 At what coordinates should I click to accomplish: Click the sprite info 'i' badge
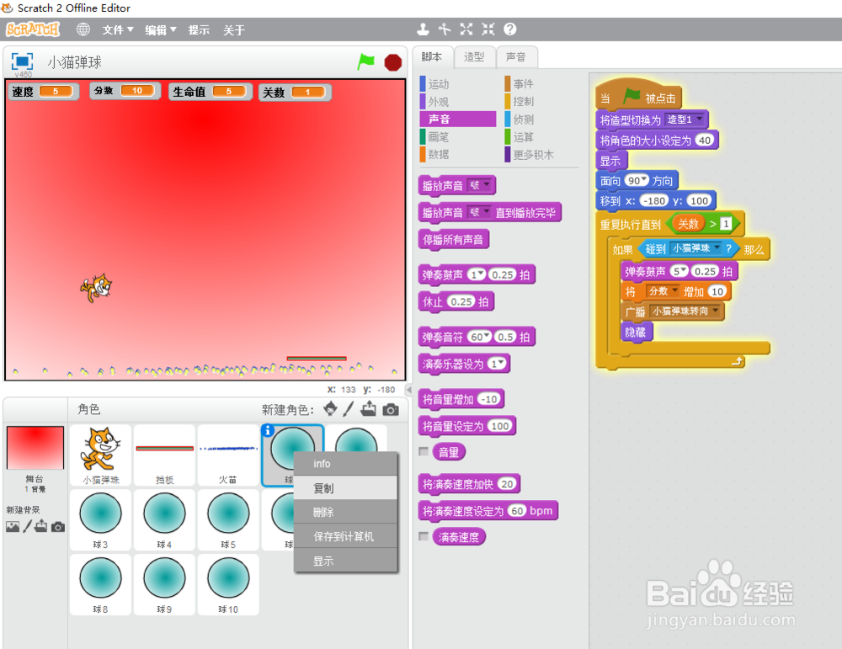268,430
